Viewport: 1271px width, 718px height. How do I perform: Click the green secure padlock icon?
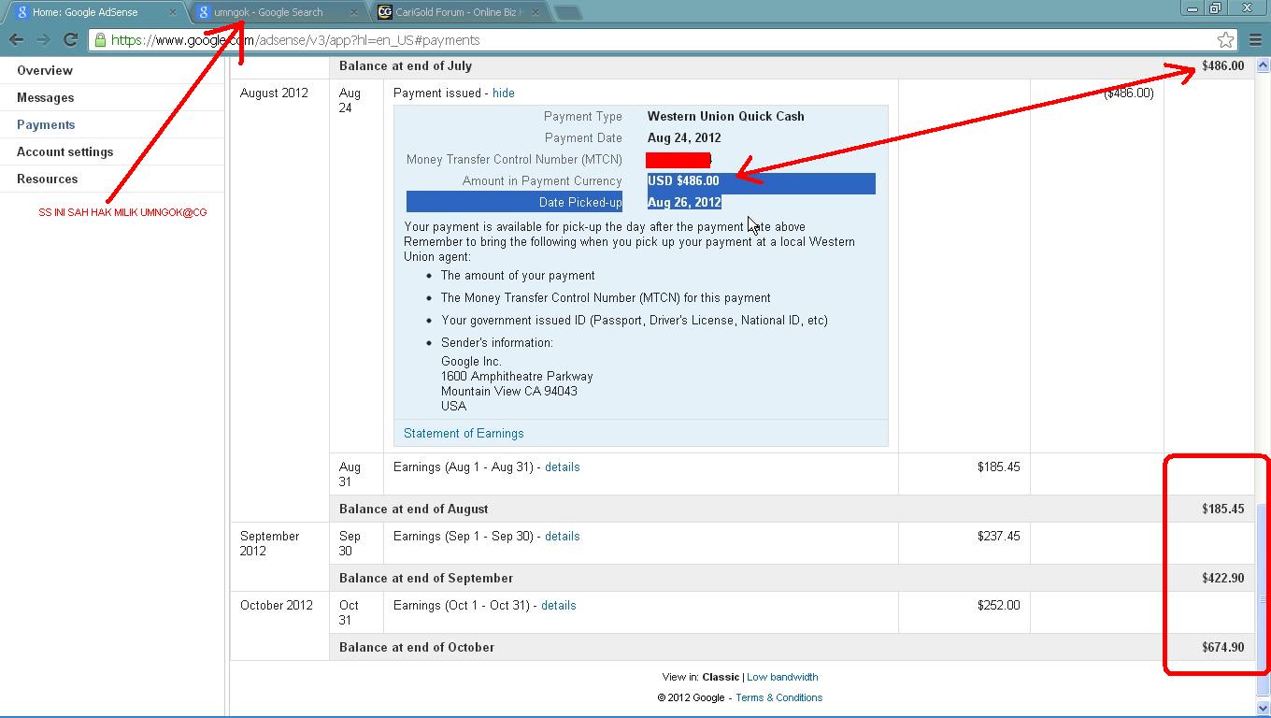coord(100,40)
